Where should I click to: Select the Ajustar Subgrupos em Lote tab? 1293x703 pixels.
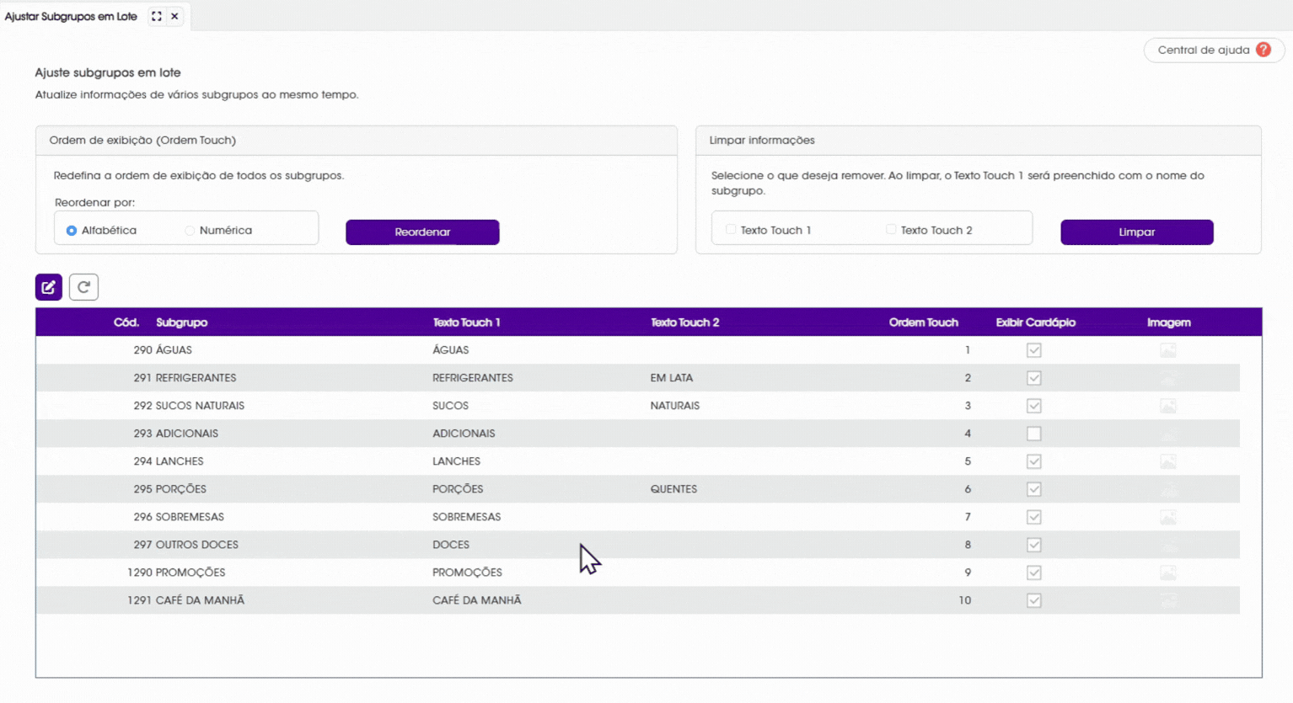pos(71,16)
